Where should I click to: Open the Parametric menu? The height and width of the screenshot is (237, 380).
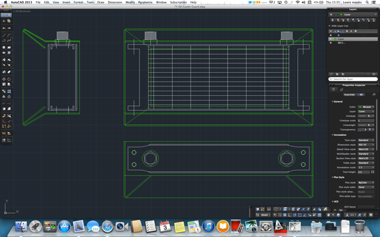[145, 2]
